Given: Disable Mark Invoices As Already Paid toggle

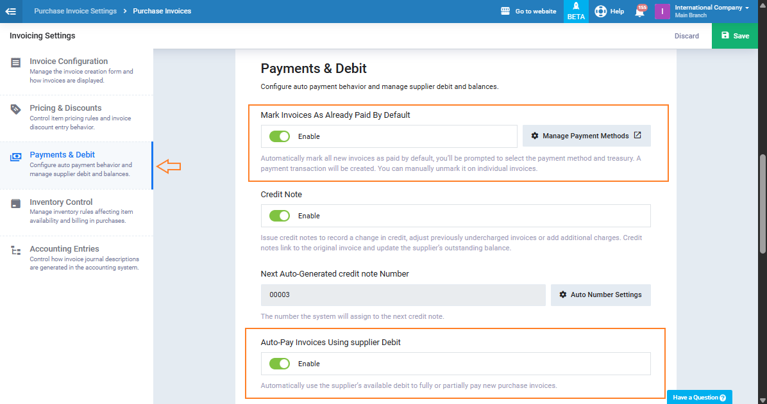Looking at the screenshot, I should pos(280,136).
